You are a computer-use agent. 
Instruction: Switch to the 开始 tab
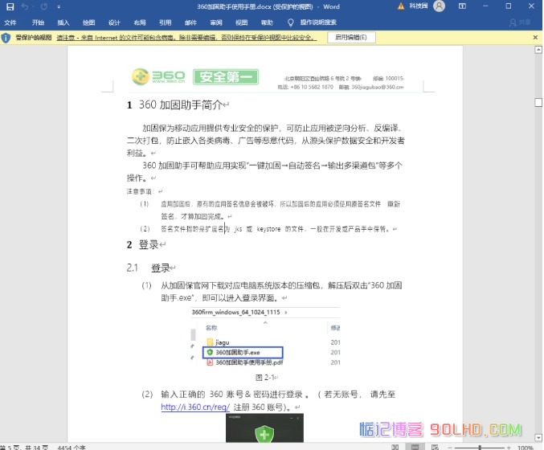pos(38,22)
